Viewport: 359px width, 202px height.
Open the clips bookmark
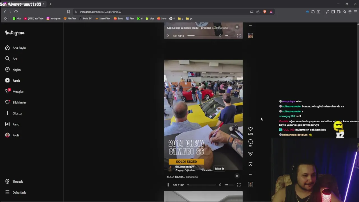pos(150,19)
